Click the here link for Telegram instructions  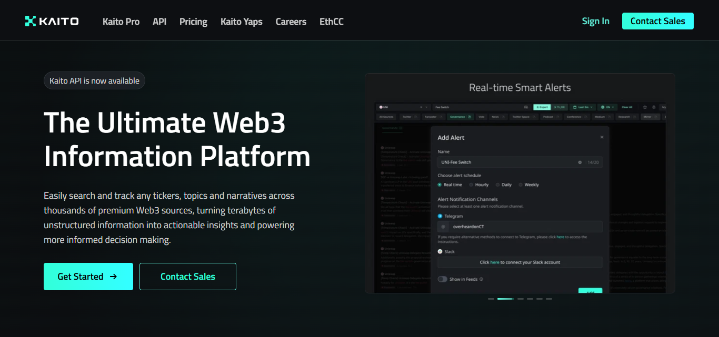[561, 237]
